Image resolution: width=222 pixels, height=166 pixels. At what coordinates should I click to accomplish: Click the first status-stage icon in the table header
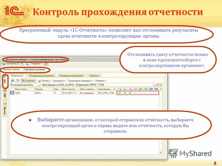[120, 89]
